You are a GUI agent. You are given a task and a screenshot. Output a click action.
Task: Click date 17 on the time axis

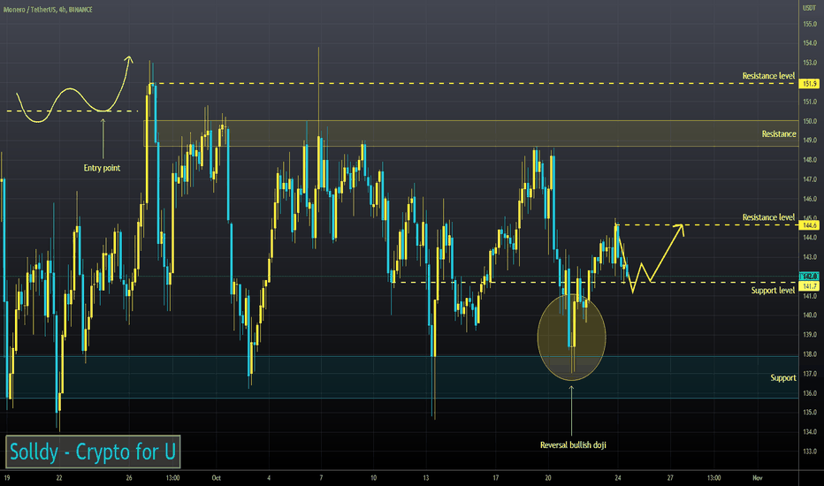(496, 477)
